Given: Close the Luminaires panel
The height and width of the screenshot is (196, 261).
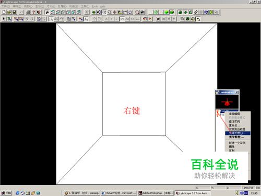Looking at the screenshot, I should coord(237,92).
